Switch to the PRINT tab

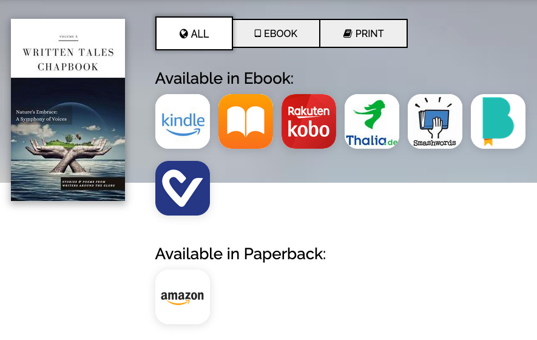(x=363, y=33)
